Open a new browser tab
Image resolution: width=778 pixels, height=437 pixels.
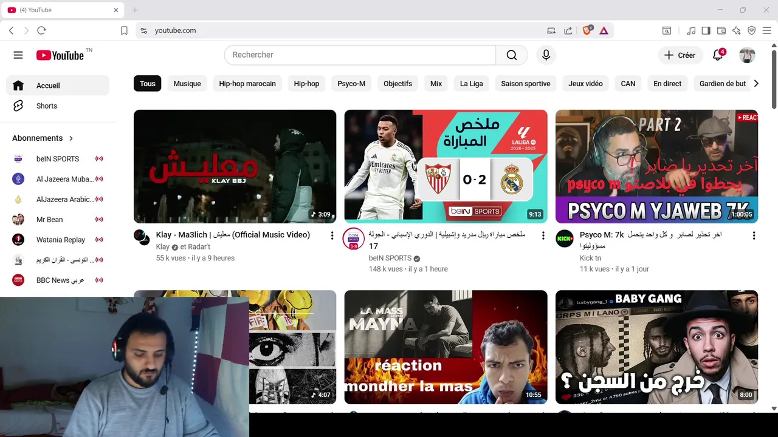tap(135, 10)
